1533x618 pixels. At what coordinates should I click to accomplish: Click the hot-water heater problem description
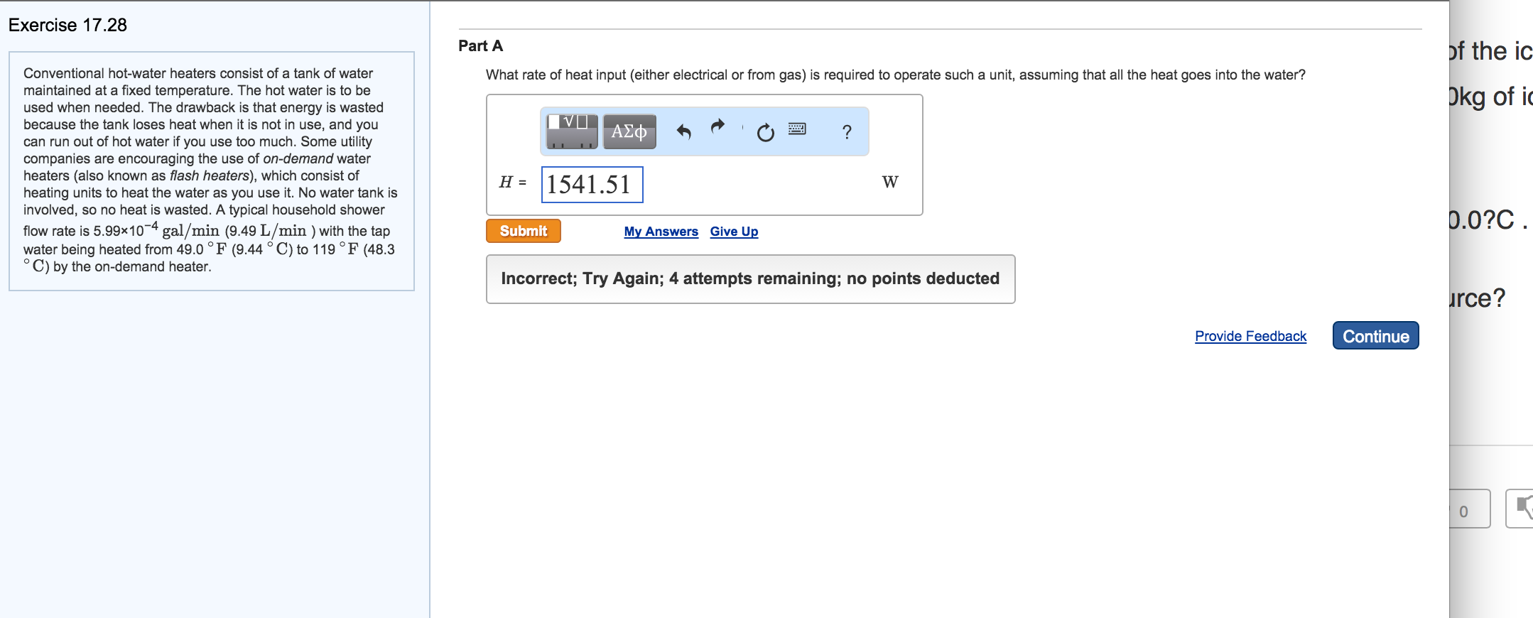coord(211,170)
